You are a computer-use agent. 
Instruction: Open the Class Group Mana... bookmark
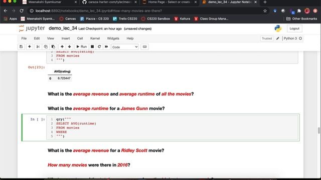211,19
